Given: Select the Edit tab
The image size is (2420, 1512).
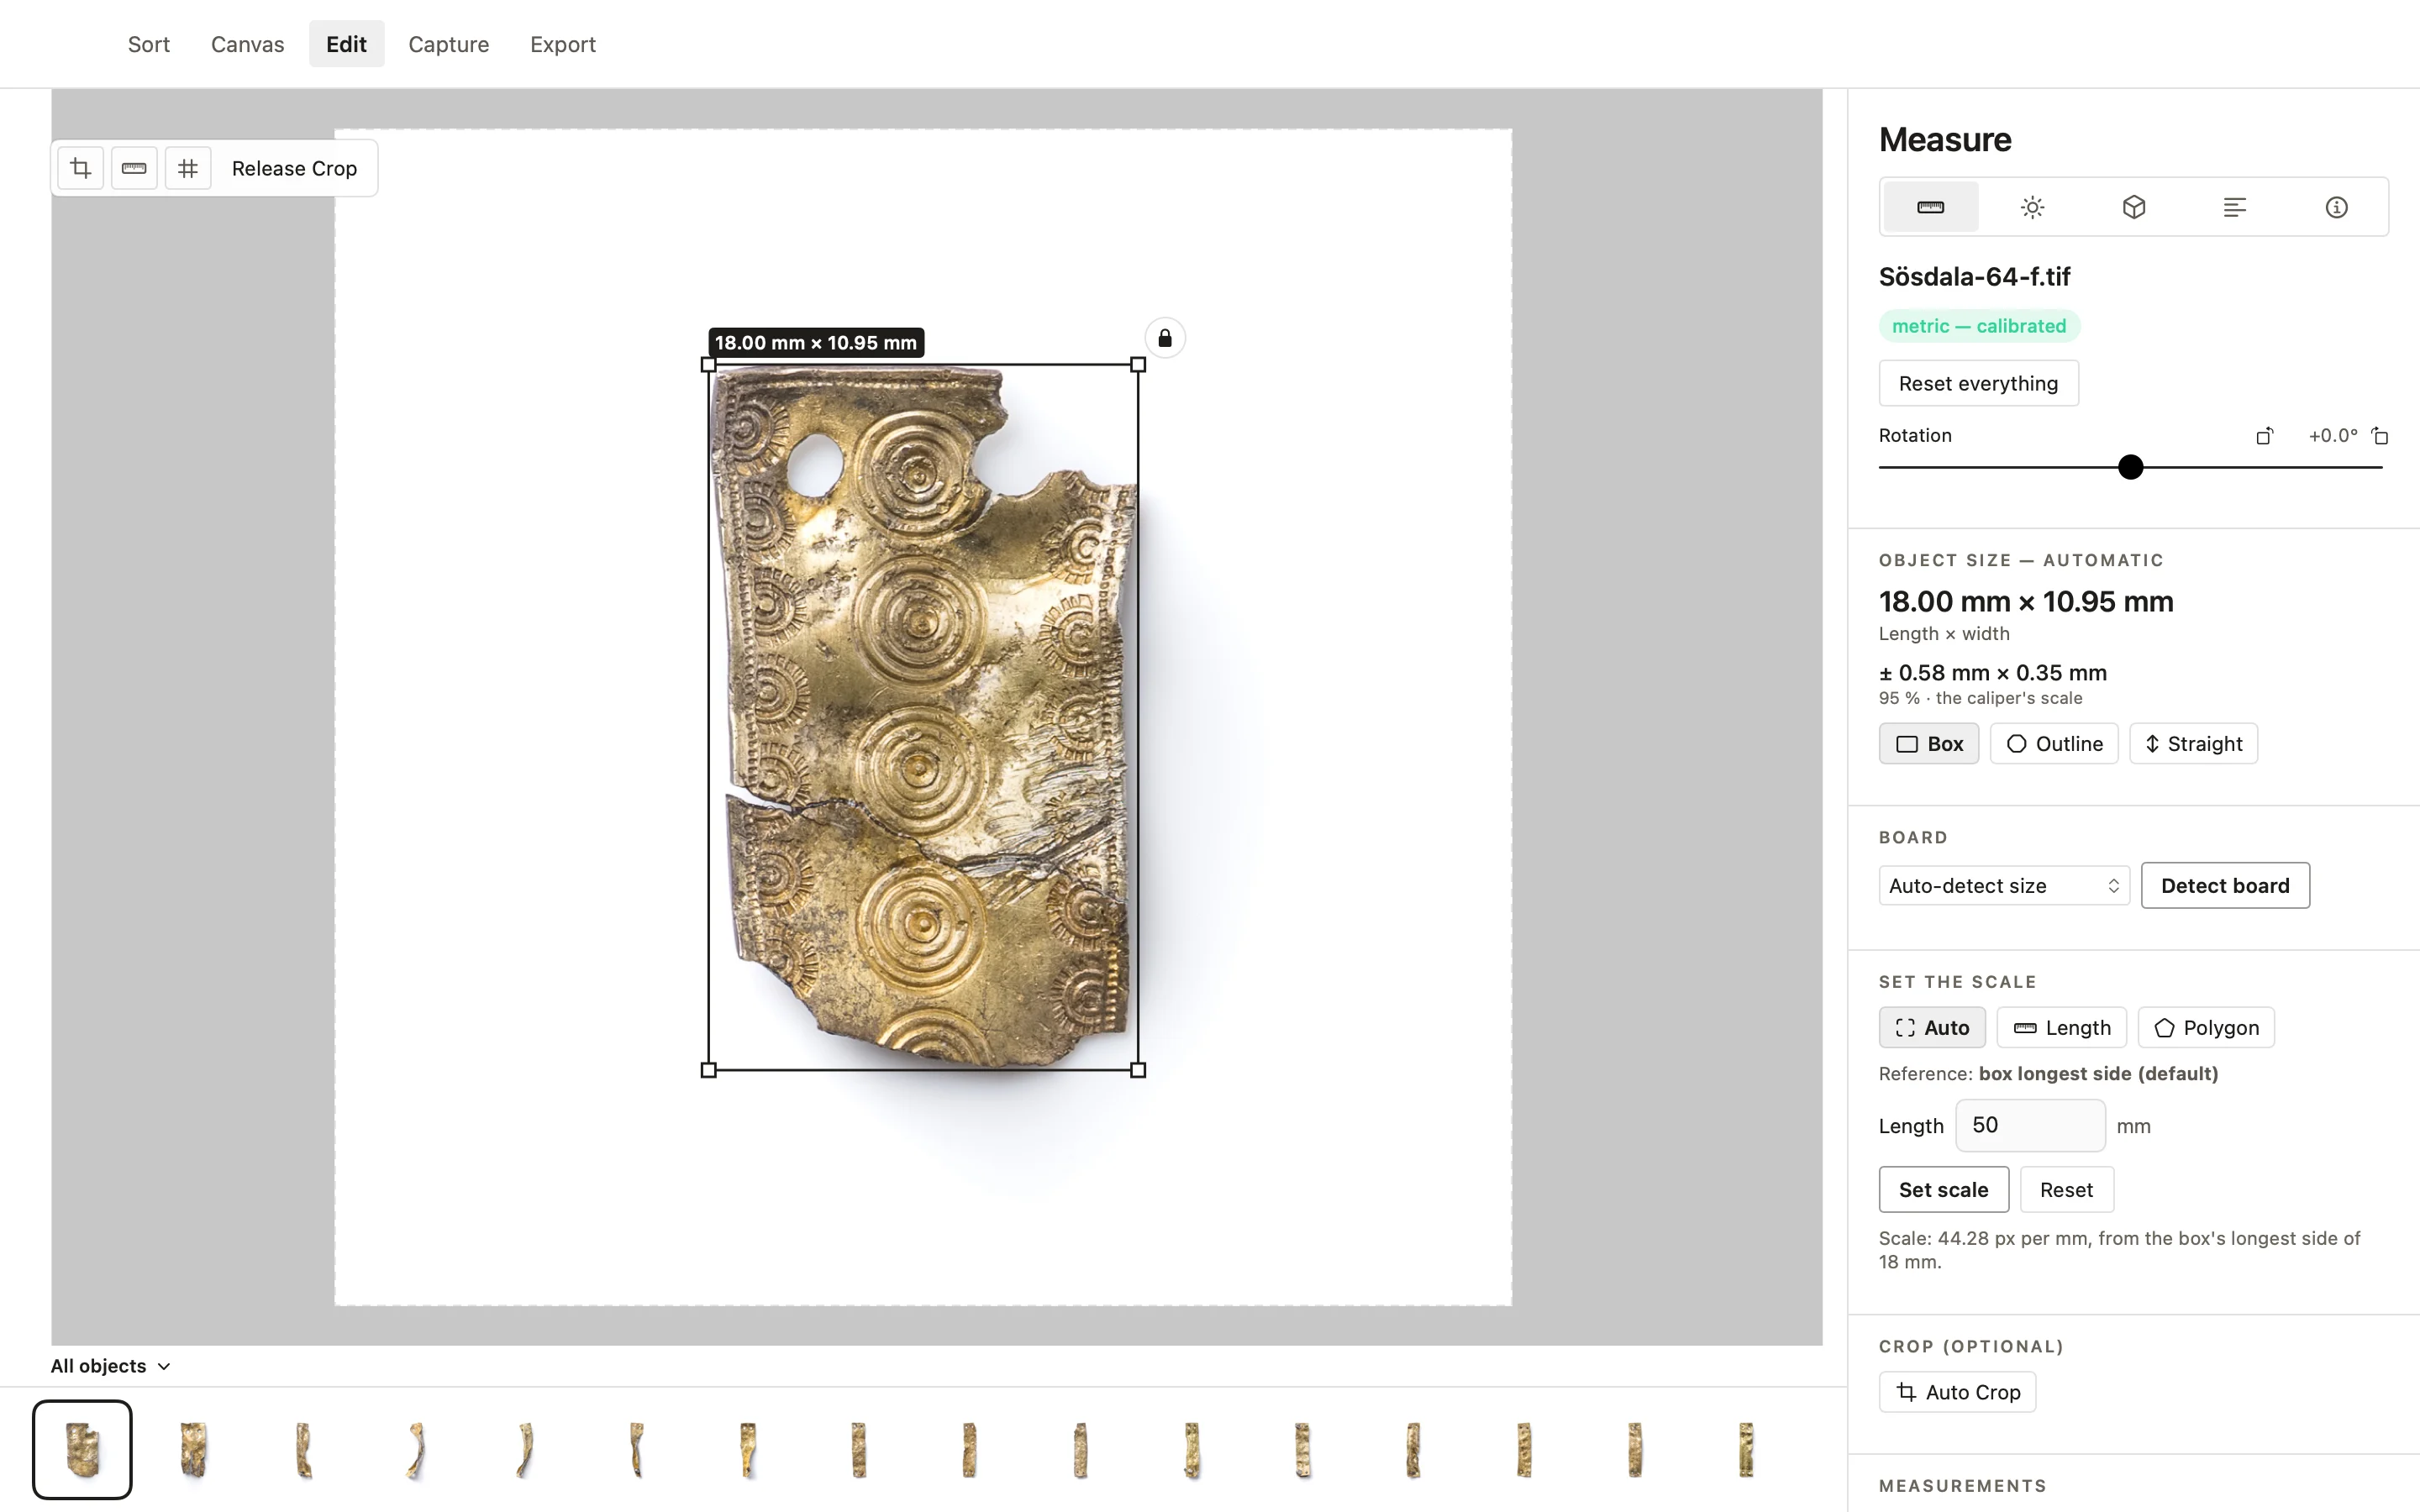Looking at the screenshot, I should (x=346, y=44).
